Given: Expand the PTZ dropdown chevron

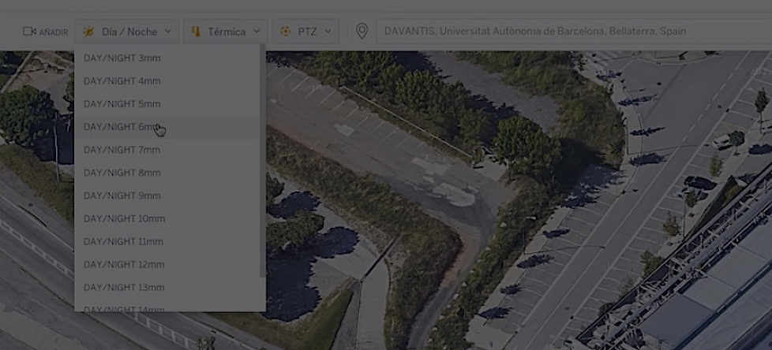Looking at the screenshot, I should click(328, 32).
